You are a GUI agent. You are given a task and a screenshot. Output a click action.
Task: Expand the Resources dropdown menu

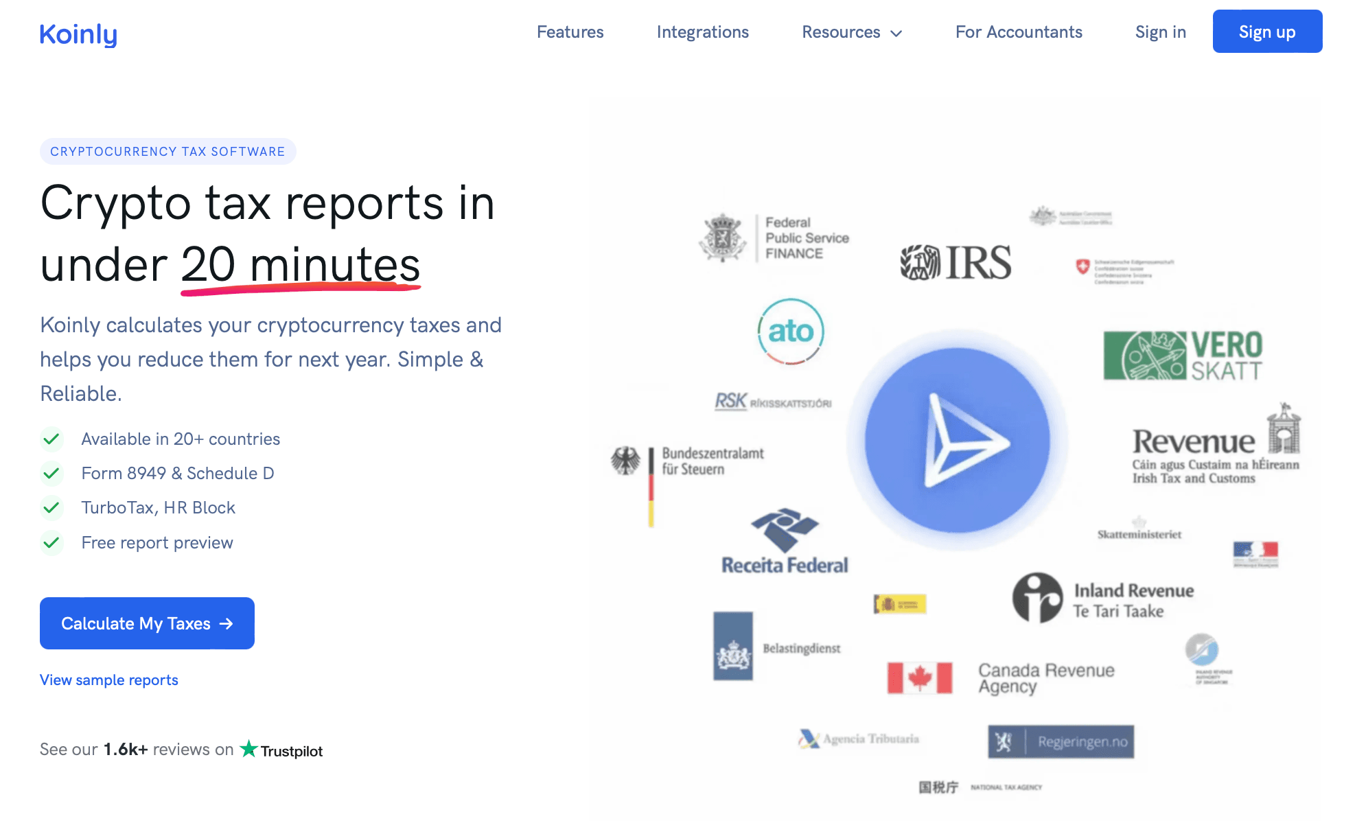851,32
